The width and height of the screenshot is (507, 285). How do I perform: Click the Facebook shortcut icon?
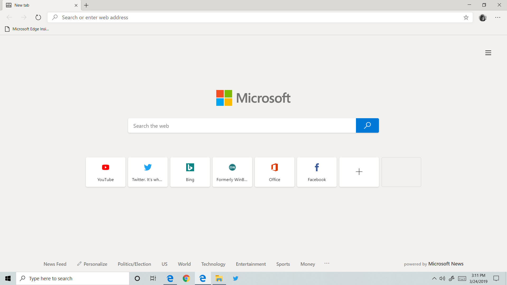click(317, 172)
